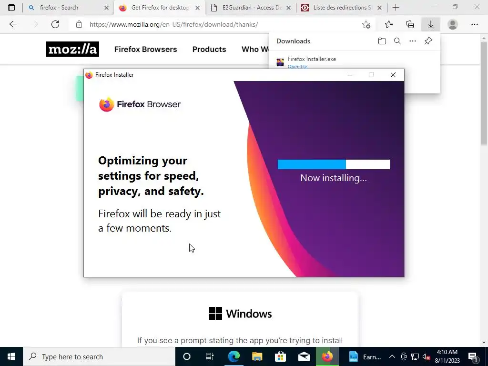Open Microsoft Store from taskbar
Screen dimensions: 488x366
point(280,356)
